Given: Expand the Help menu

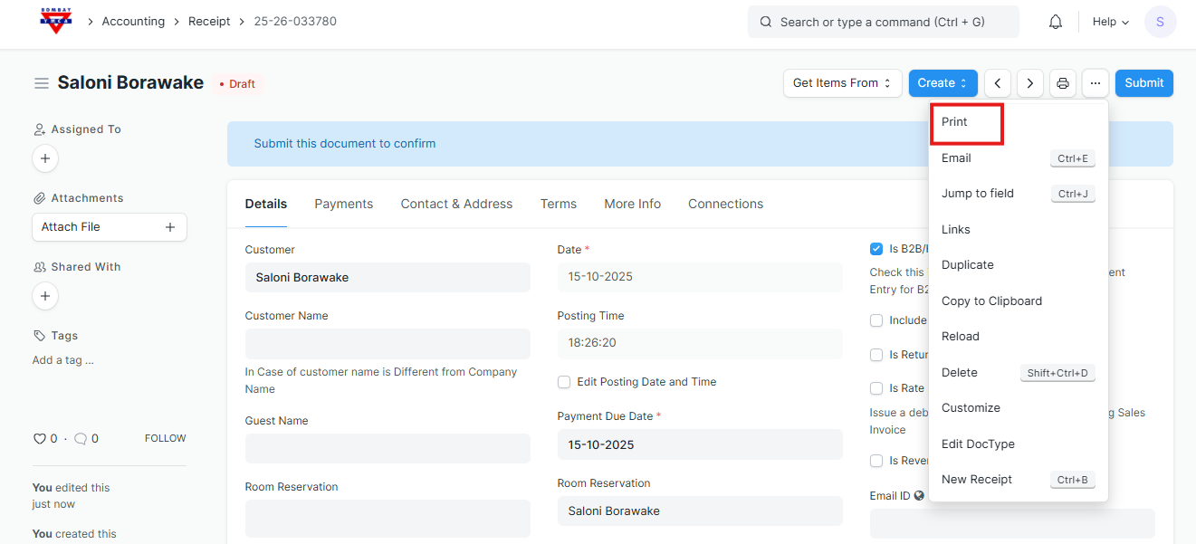Looking at the screenshot, I should pyautogui.click(x=1110, y=22).
